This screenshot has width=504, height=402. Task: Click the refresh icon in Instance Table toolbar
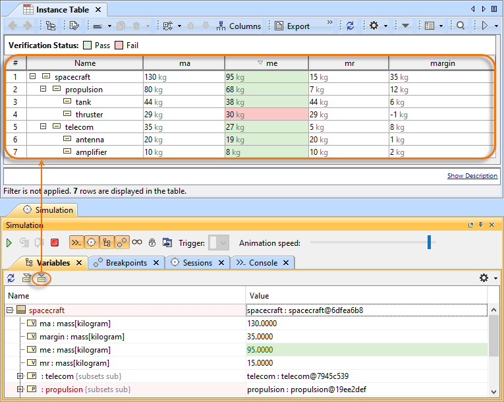[350, 26]
